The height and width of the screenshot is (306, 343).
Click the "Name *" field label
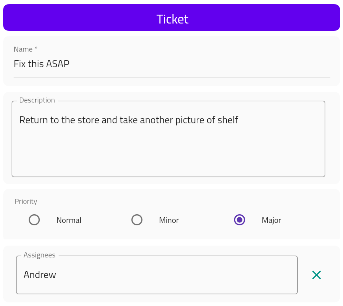point(25,49)
